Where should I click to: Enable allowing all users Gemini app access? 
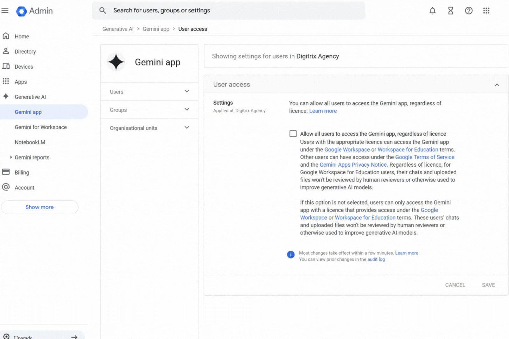[x=293, y=134]
